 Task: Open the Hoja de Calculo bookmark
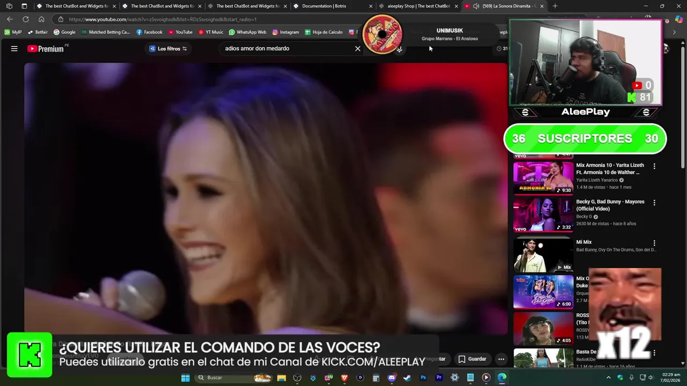point(324,32)
